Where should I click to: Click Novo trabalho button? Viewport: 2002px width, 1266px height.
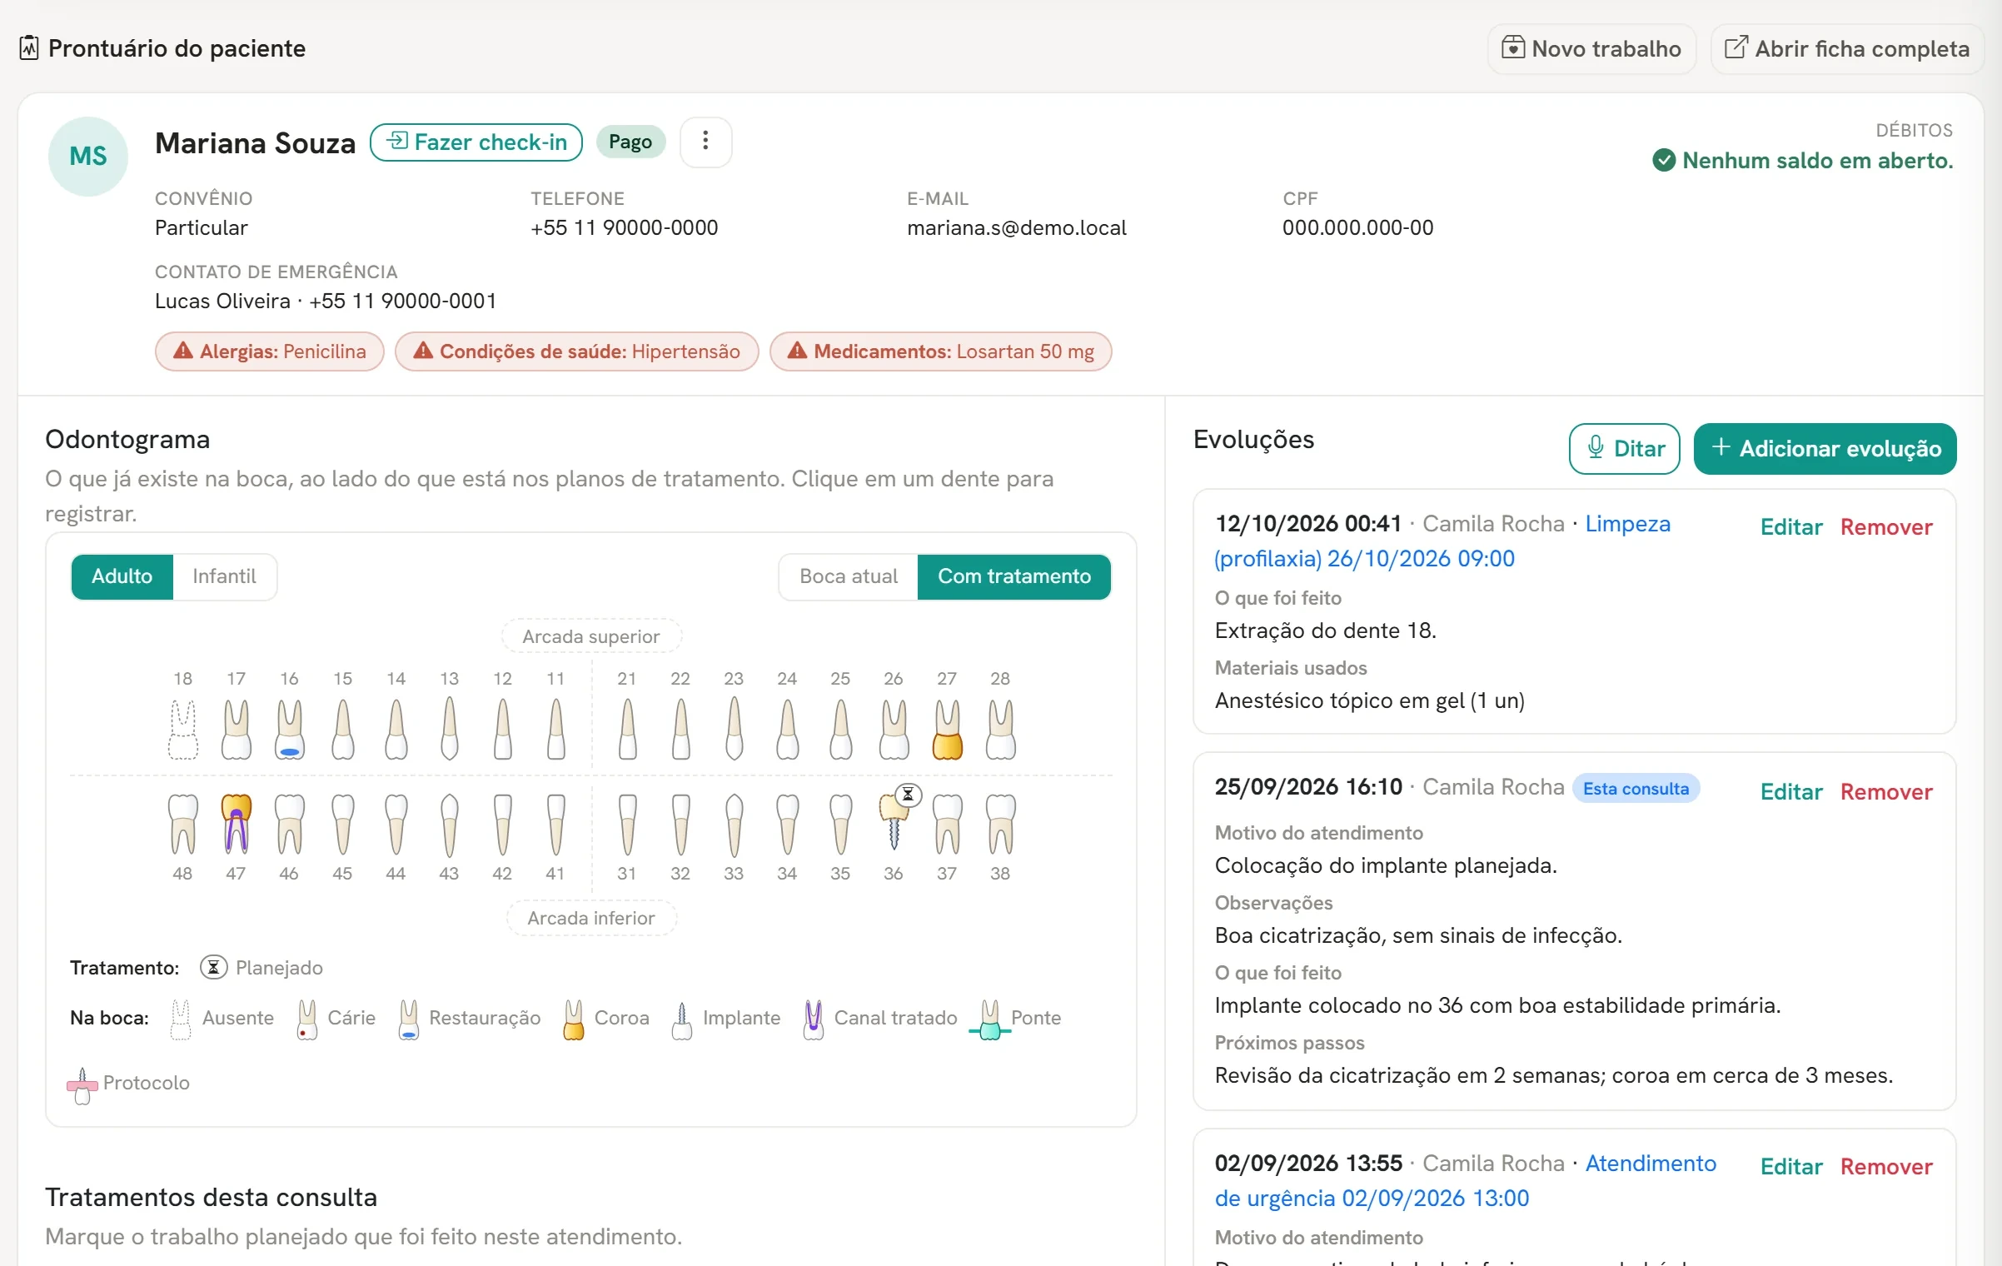click(x=1591, y=48)
